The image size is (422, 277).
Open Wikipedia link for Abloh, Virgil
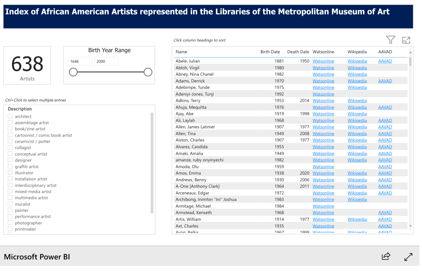(x=357, y=68)
